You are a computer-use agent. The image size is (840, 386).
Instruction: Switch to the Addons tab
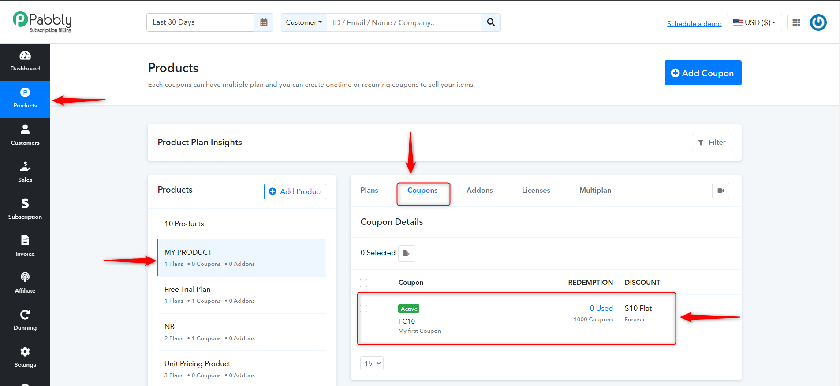click(x=480, y=190)
